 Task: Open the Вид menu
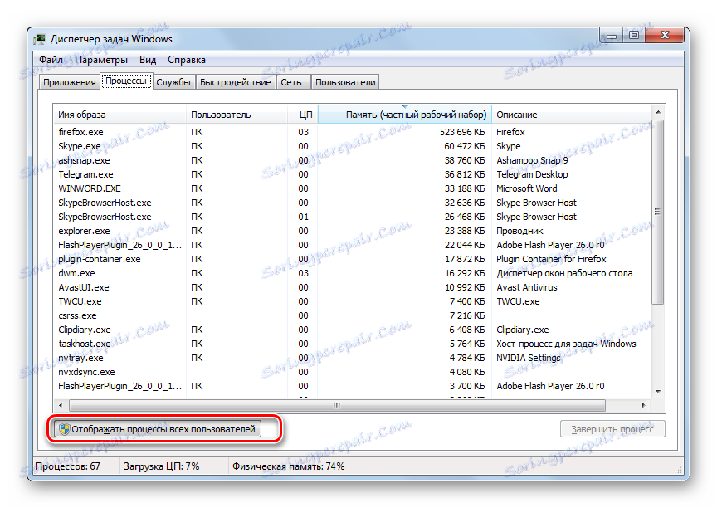[147, 60]
